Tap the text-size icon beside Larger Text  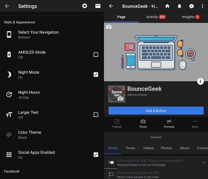coord(9,114)
